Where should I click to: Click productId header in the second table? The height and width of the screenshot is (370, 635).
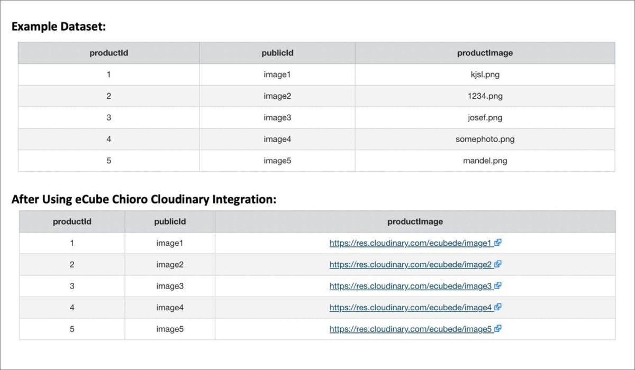[72, 221]
